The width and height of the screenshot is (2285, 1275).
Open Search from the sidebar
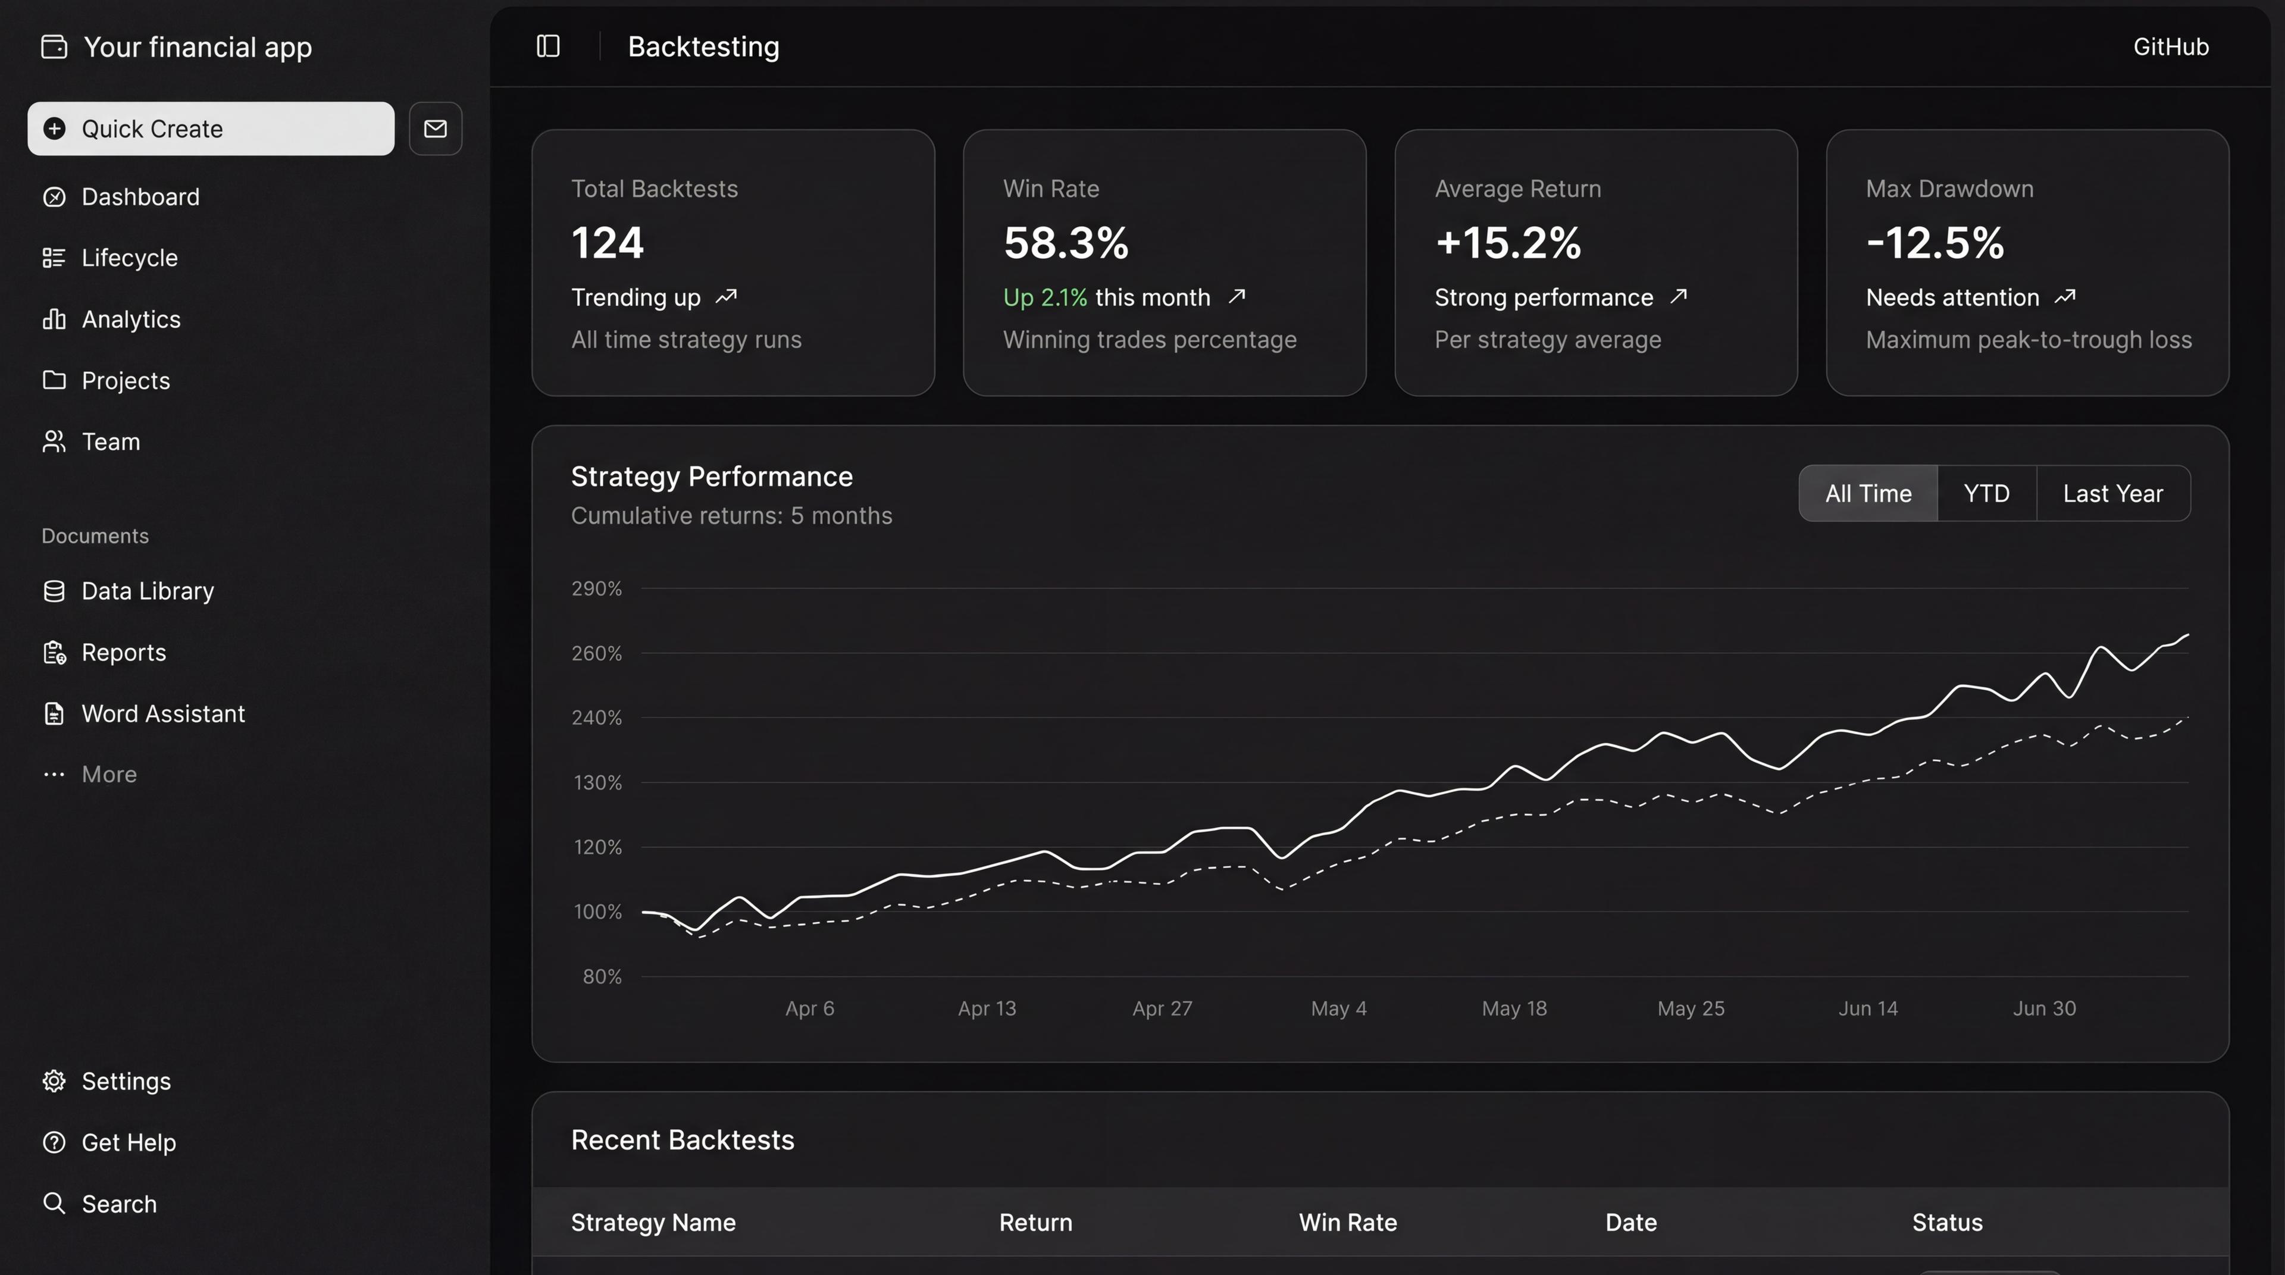tap(119, 1203)
